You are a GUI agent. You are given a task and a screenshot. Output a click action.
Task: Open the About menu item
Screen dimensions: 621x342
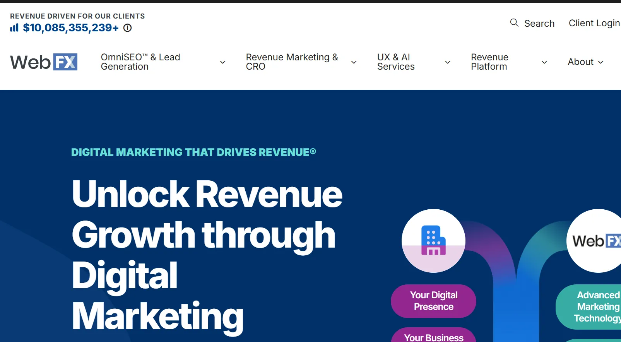(x=580, y=62)
